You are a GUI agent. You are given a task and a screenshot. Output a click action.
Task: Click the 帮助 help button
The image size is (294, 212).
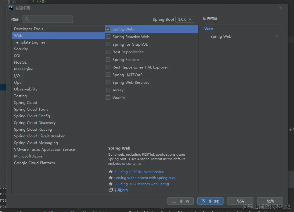point(270,201)
